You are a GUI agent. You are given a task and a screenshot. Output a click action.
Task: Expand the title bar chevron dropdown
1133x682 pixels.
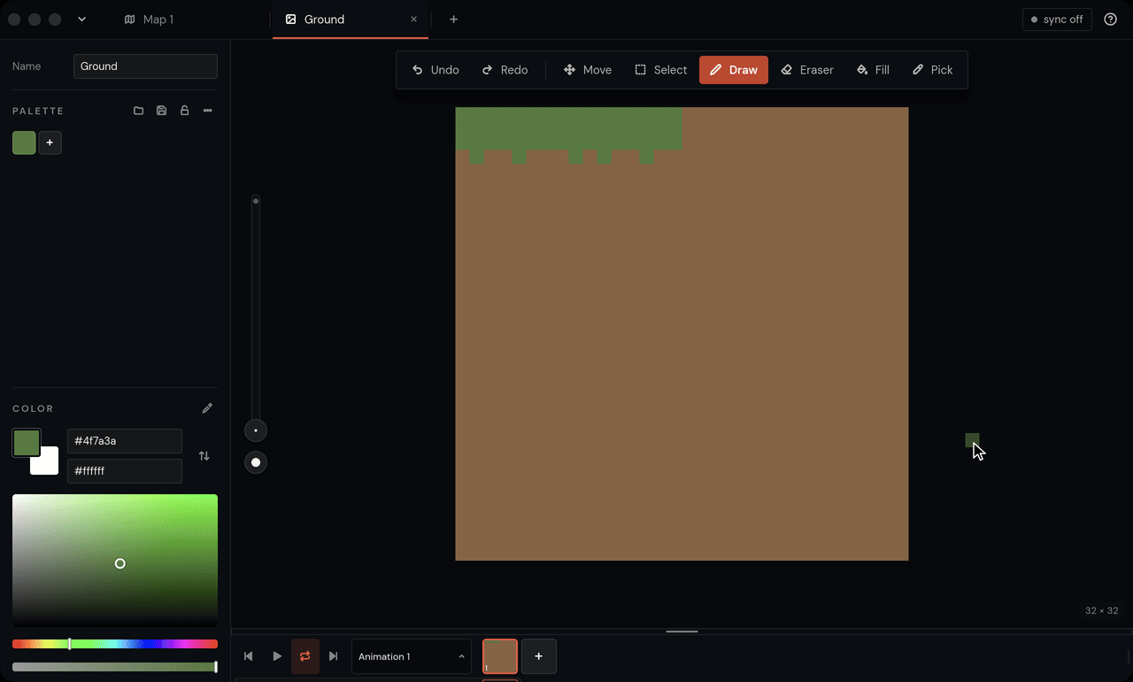coord(81,19)
